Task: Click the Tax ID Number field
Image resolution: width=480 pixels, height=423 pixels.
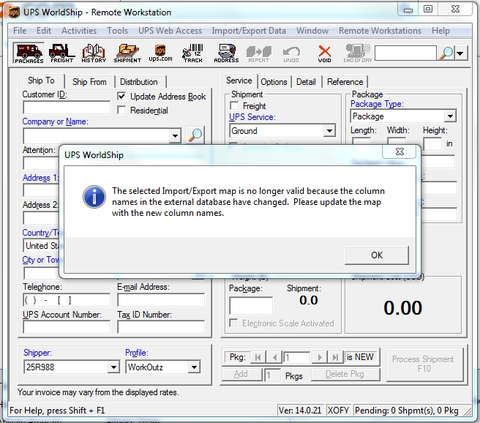Action: [x=161, y=327]
